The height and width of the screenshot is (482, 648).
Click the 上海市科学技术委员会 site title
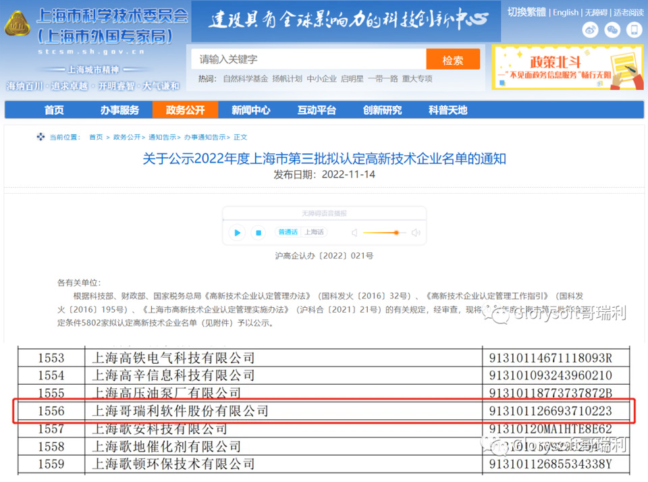click(x=112, y=16)
